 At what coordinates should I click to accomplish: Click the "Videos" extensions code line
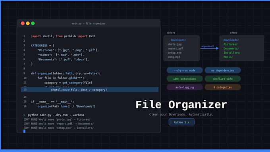61,55
